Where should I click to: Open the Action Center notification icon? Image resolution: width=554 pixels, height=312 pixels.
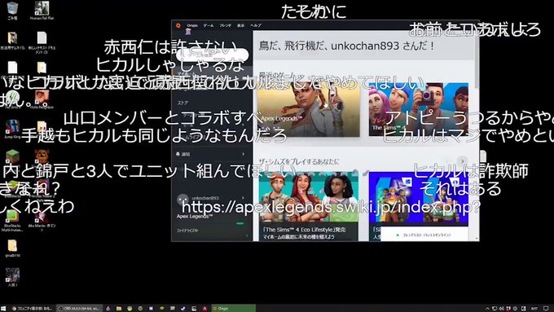point(546,309)
